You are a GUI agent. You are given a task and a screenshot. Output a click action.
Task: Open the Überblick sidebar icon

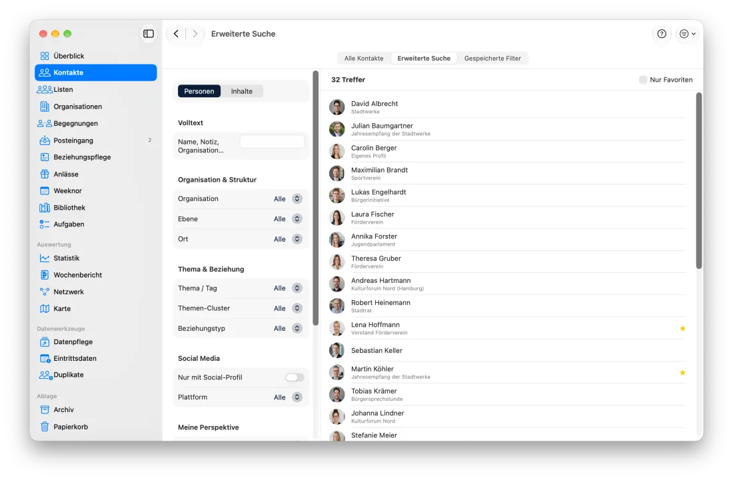point(45,56)
